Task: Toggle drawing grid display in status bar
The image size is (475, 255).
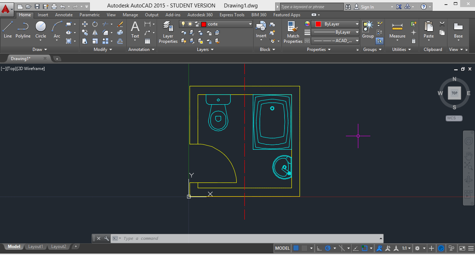Action: (296, 248)
